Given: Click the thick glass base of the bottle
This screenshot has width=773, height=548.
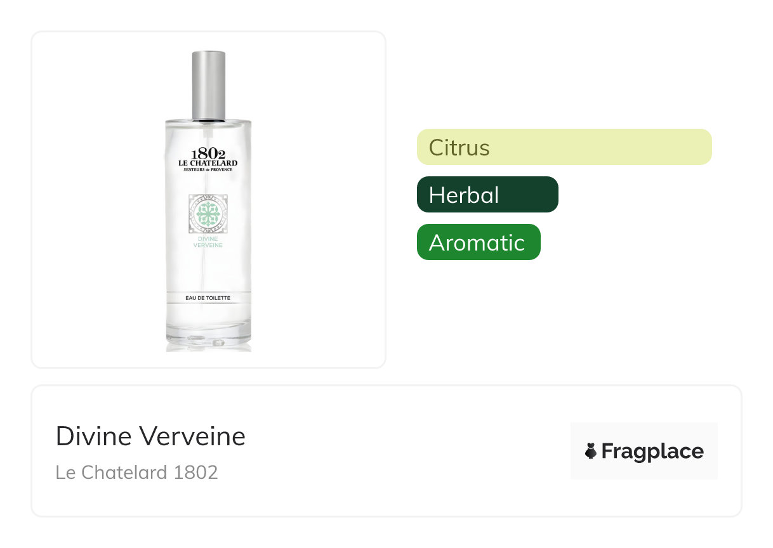Looking at the screenshot, I should pos(208,336).
